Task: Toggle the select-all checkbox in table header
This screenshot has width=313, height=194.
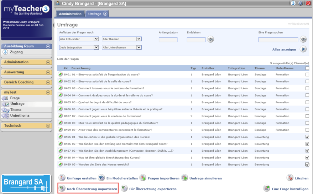Action: 307,68
